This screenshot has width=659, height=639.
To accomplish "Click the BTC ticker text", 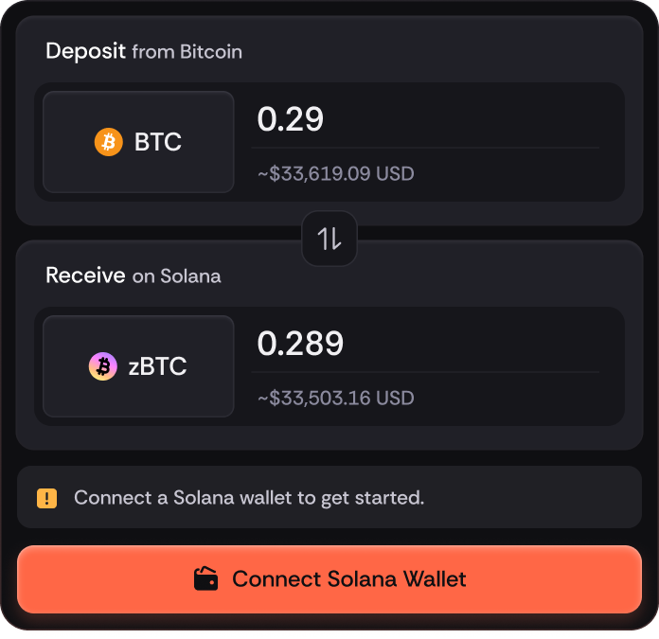I will 158,143.
